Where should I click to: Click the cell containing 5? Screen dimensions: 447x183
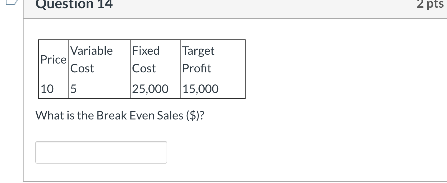point(72,88)
